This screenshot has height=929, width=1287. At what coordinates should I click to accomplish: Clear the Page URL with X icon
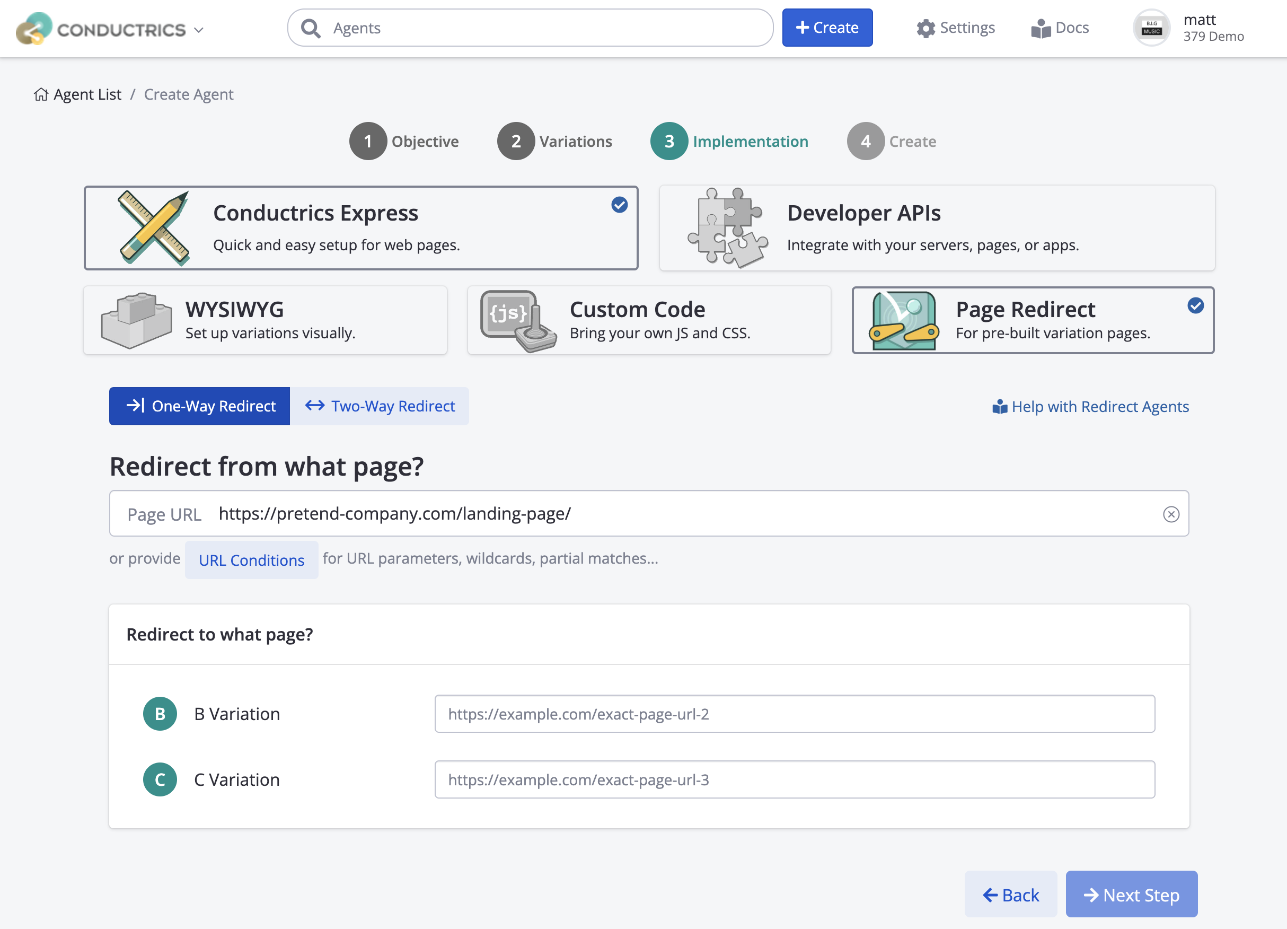(1171, 514)
